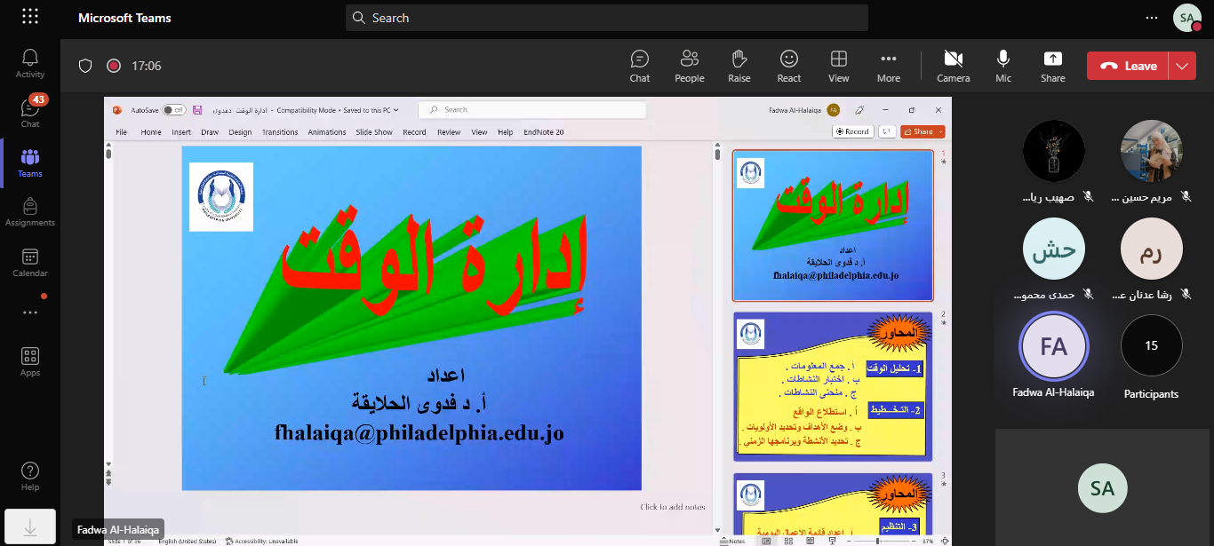Open the Teams app launcher grid
Screen dimensions: 1214x546
tap(30, 17)
